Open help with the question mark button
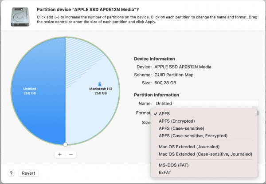266x184 pixels. [11, 173]
